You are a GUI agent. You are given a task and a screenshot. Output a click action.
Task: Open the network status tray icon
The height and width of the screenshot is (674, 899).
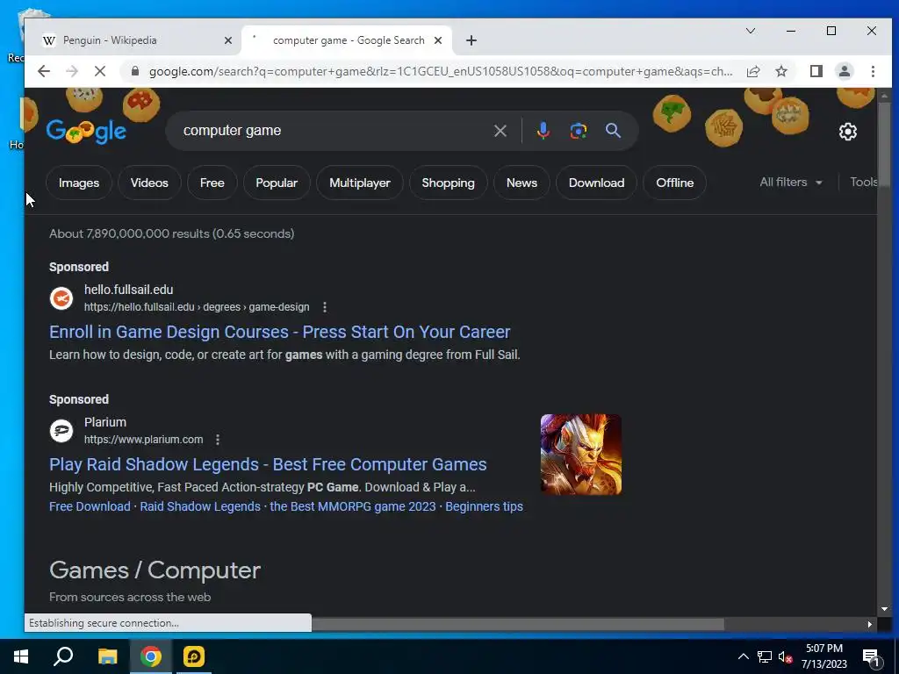[x=765, y=656]
